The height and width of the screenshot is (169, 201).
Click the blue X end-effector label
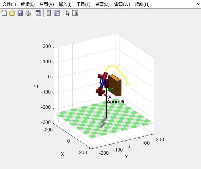tap(110, 97)
